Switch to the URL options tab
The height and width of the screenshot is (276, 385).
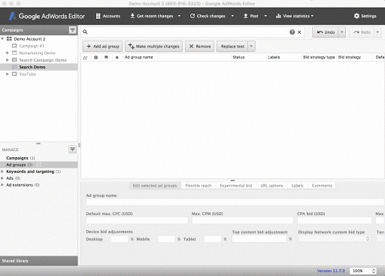point(271,186)
